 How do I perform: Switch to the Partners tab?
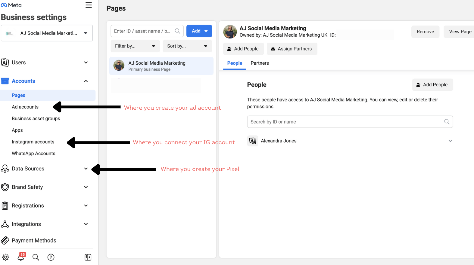click(260, 63)
